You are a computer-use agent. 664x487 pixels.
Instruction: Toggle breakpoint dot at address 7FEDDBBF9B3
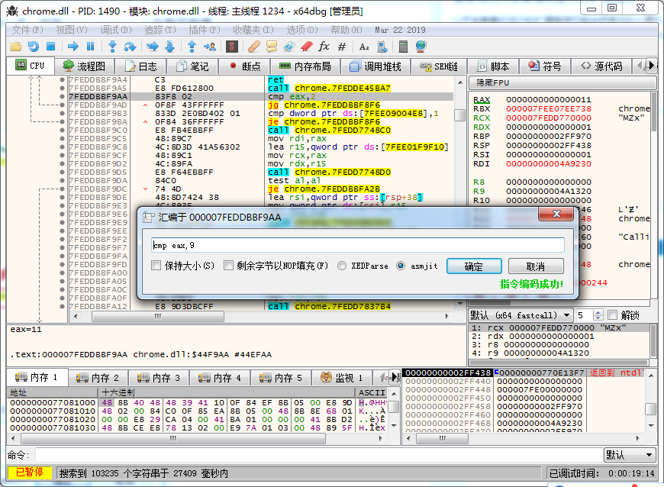[63, 114]
